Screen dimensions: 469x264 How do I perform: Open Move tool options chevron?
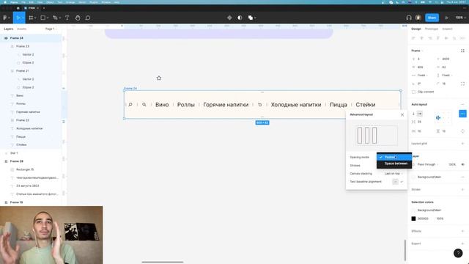pos(23,18)
